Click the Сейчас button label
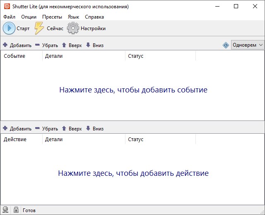Screen dimensions: 265x215 55,28
